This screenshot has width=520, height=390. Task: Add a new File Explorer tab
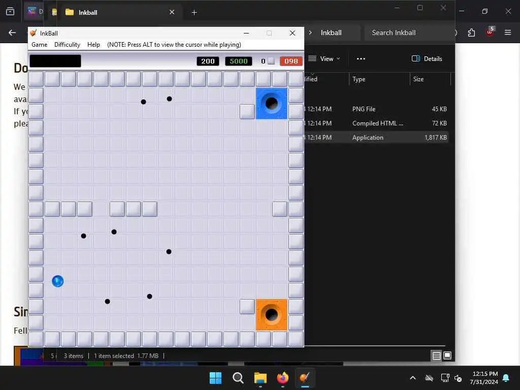click(194, 13)
